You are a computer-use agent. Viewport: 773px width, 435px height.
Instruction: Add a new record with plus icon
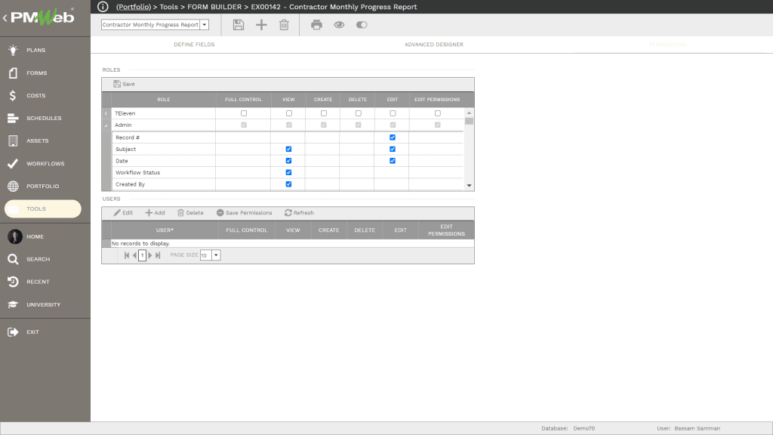pyautogui.click(x=261, y=25)
